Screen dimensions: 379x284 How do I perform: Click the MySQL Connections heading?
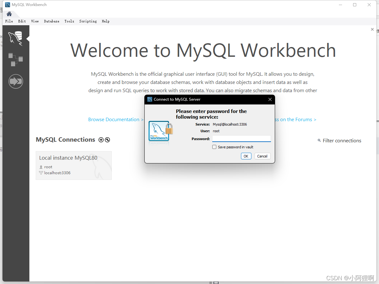coord(65,140)
